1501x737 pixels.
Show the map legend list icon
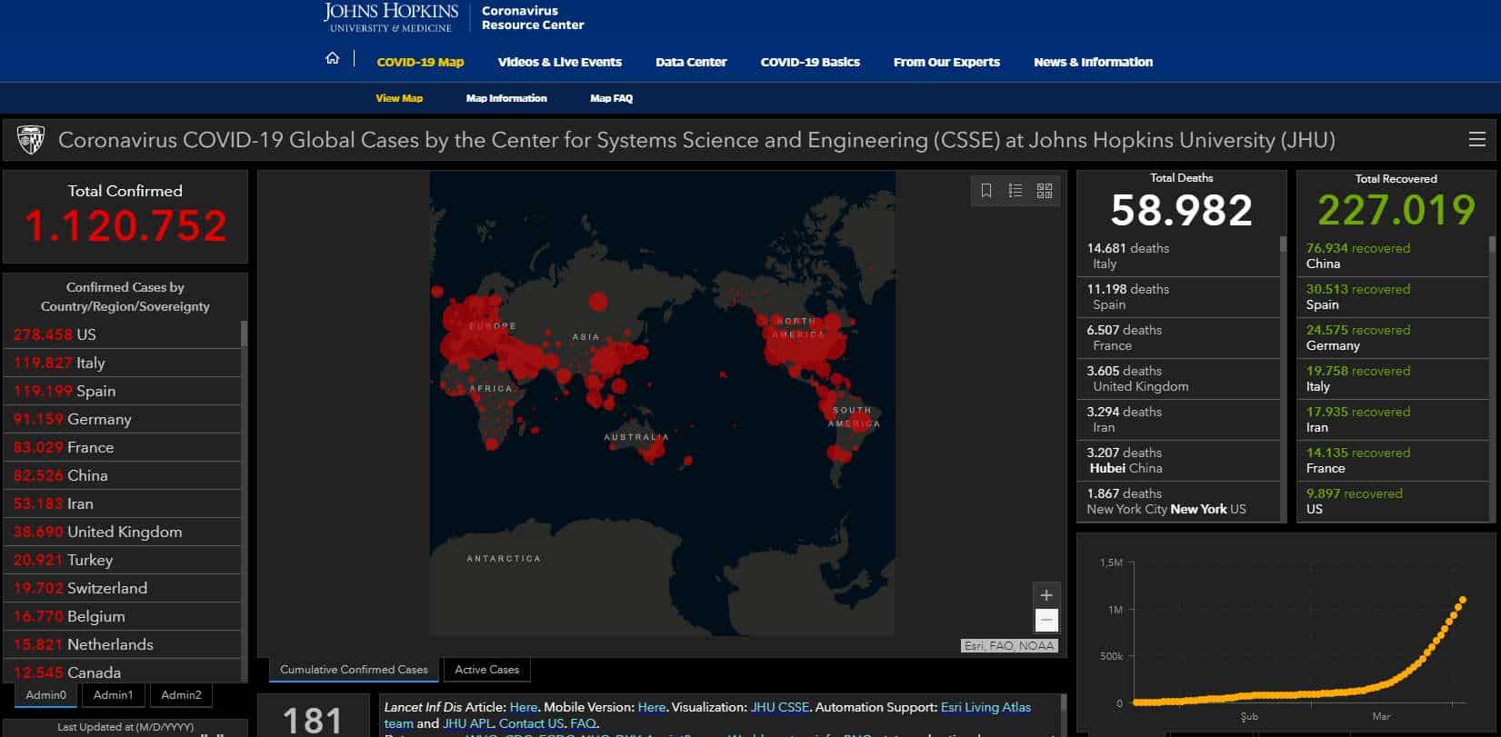1016,191
